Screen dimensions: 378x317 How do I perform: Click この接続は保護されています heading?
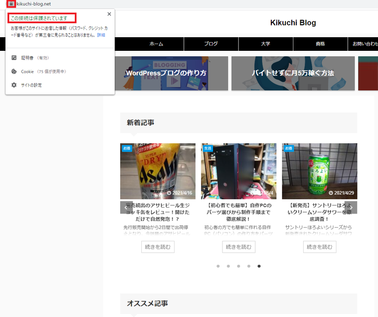(x=39, y=18)
